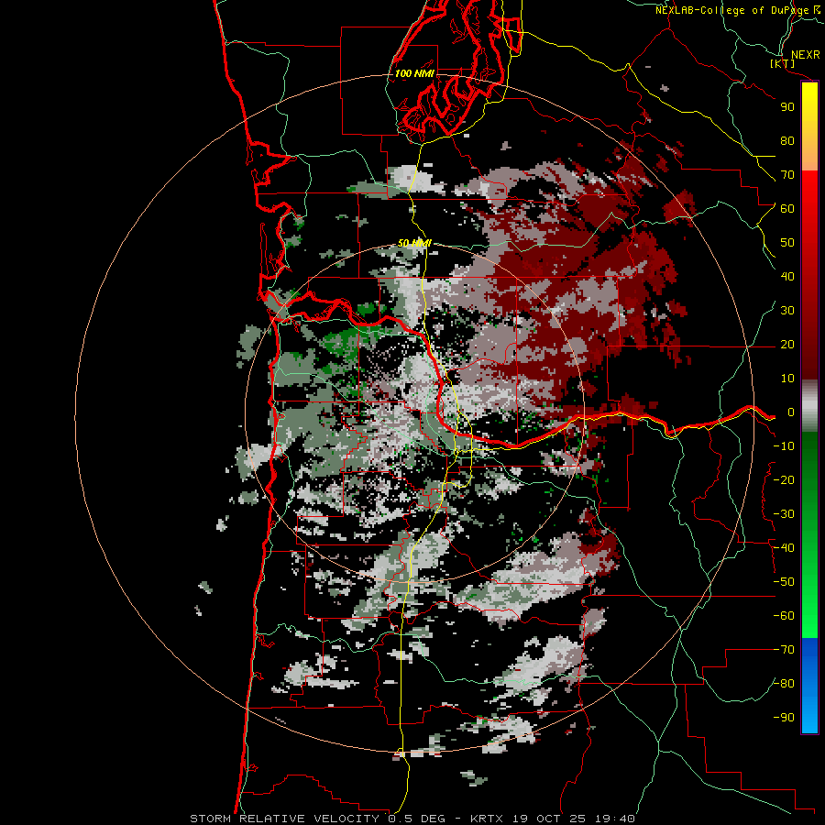Viewport: 825px width, 825px height.
Task: Select the -80 value on velocity scale
Action: 784,684
